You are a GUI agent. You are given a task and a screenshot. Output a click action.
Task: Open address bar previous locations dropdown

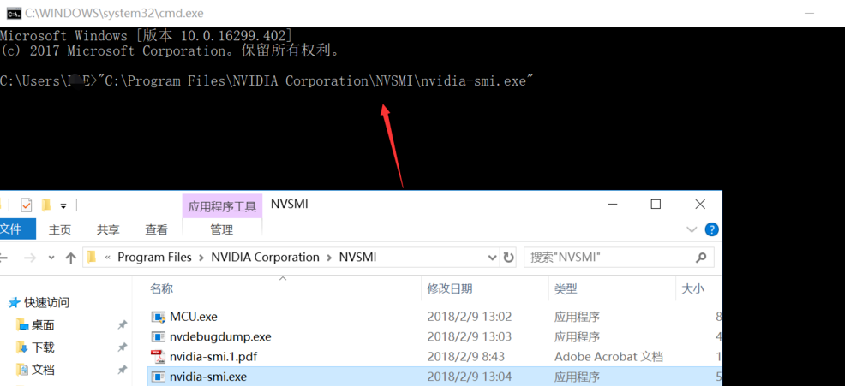click(492, 258)
